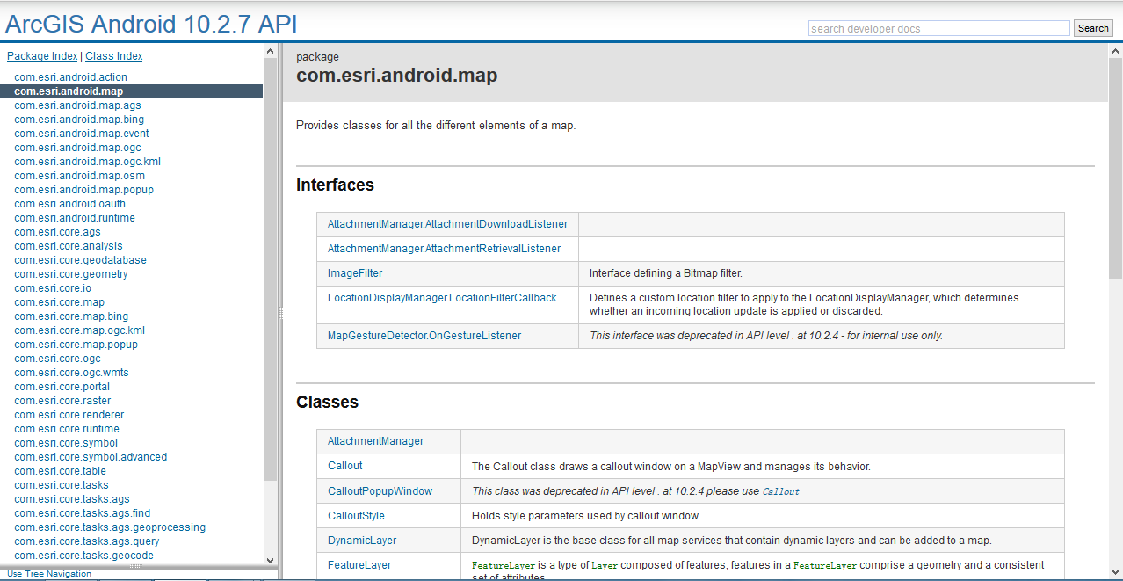
Task: Open the Callout class link
Action: [344, 466]
